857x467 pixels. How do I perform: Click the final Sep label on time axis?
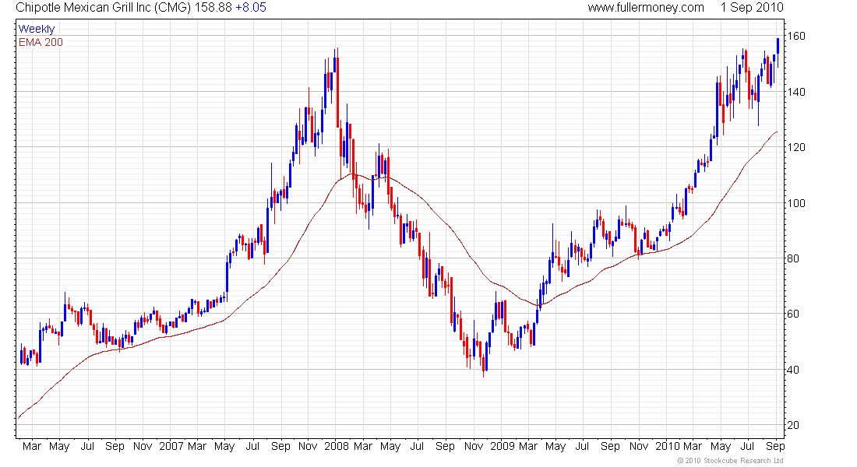[775, 446]
